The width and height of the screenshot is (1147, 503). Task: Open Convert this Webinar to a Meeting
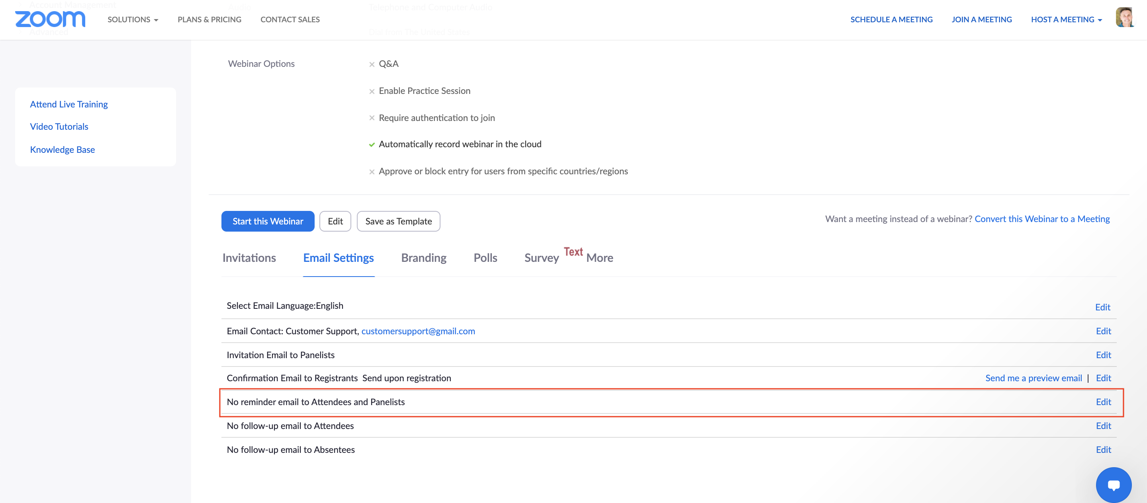tap(1041, 219)
